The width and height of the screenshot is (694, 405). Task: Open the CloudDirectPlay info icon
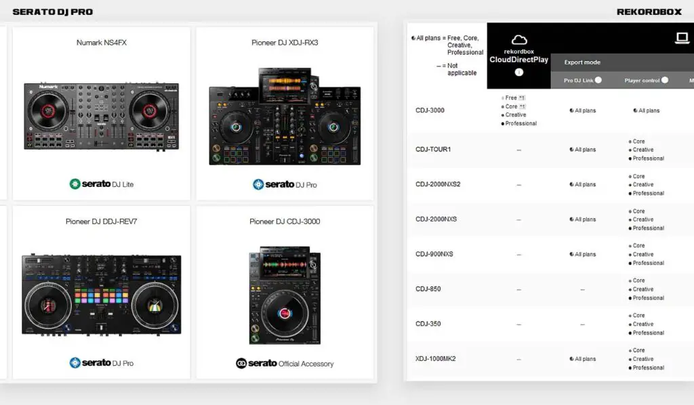519,72
